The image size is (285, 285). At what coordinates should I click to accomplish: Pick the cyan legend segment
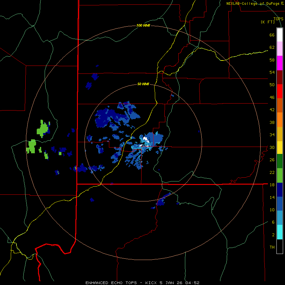click(x=280, y=232)
